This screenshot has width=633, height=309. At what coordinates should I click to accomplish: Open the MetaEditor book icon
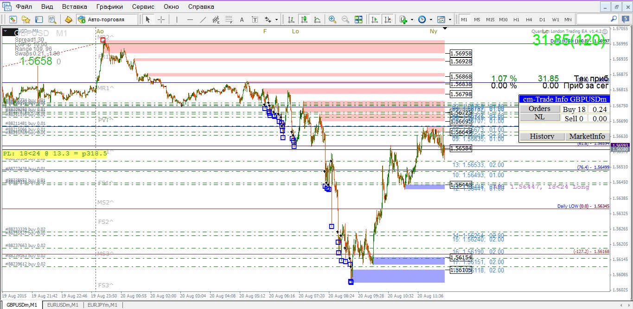coord(68,19)
